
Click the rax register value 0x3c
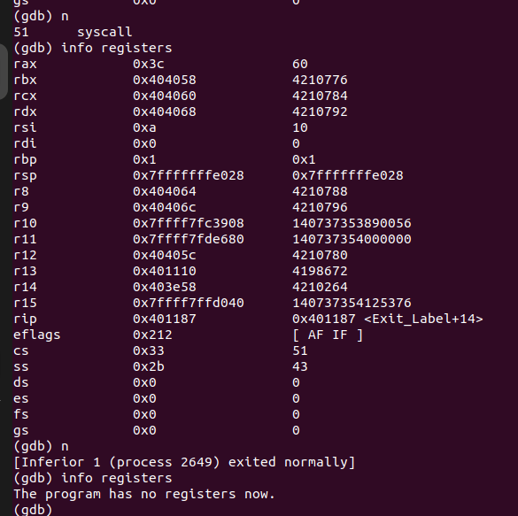149,64
